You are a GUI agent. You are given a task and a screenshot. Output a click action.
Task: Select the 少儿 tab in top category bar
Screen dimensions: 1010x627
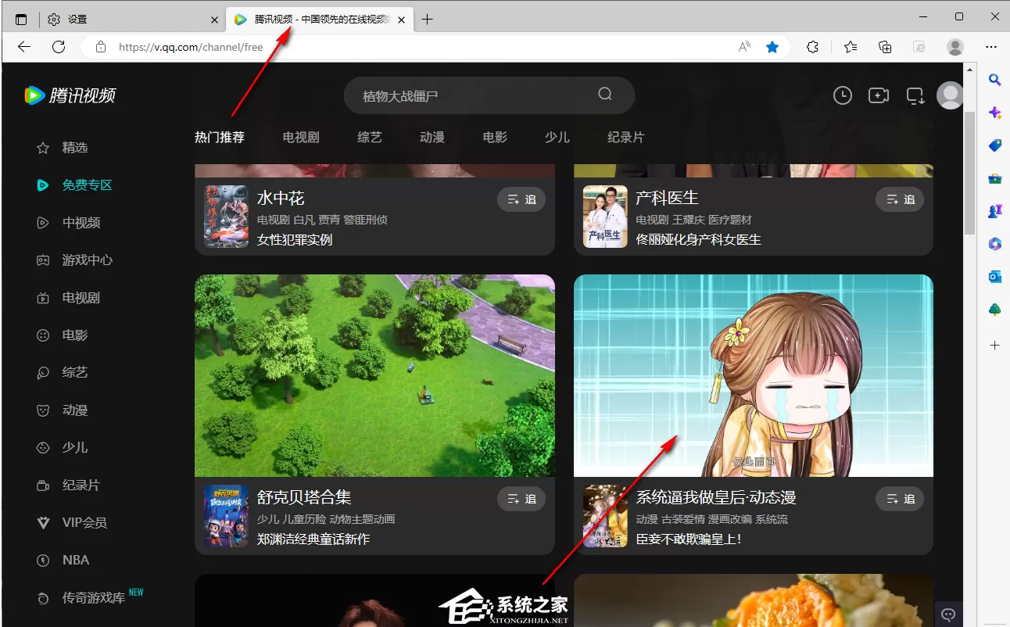click(557, 138)
